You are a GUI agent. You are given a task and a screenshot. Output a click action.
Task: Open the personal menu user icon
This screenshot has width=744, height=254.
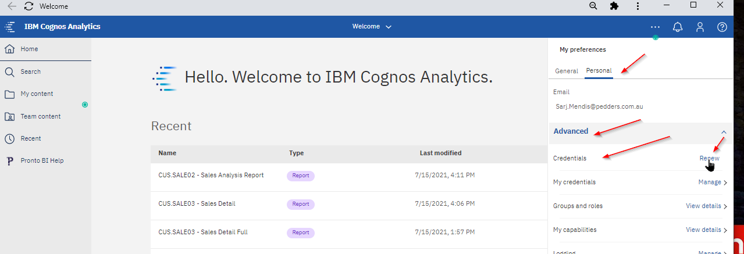pos(700,27)
